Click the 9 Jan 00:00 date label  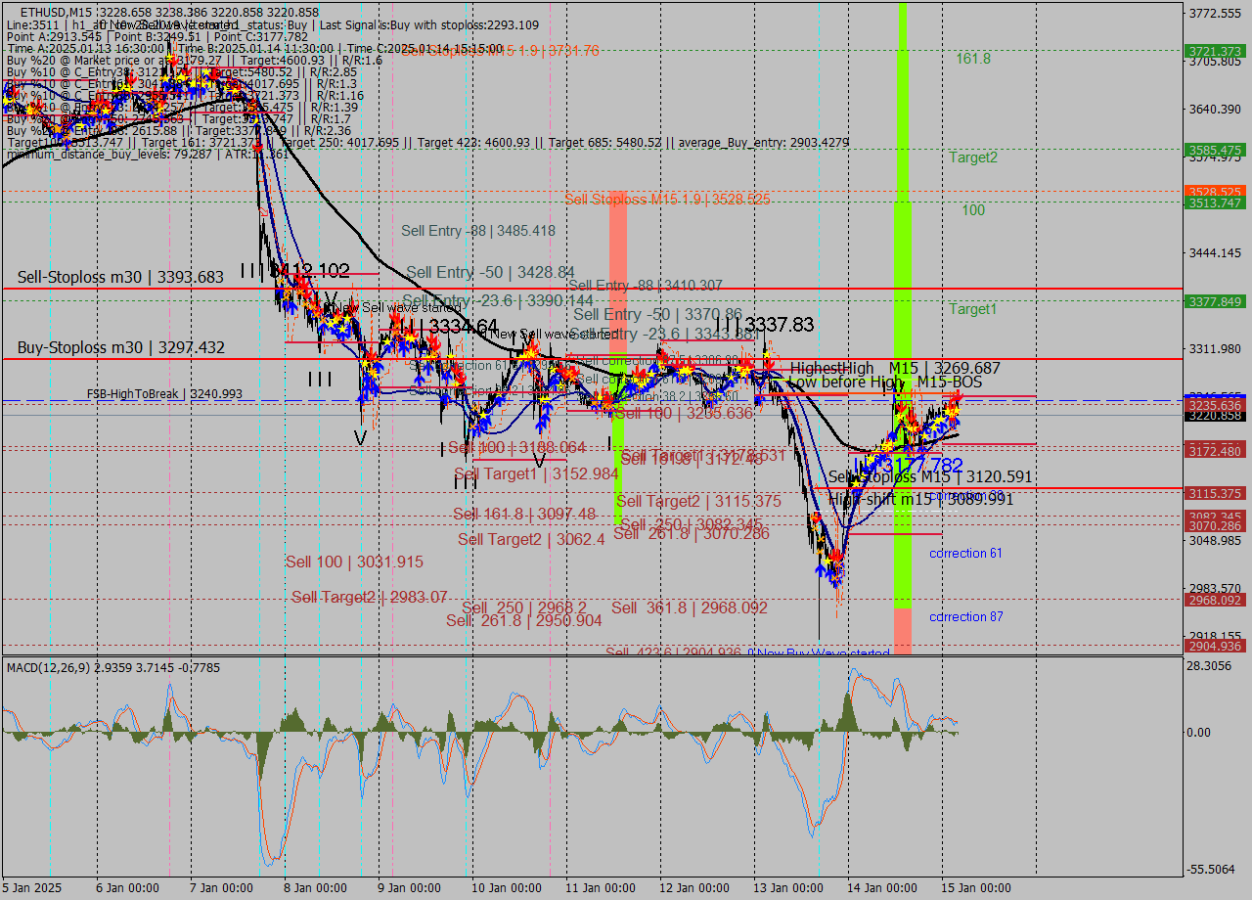[x=412, y=888]
